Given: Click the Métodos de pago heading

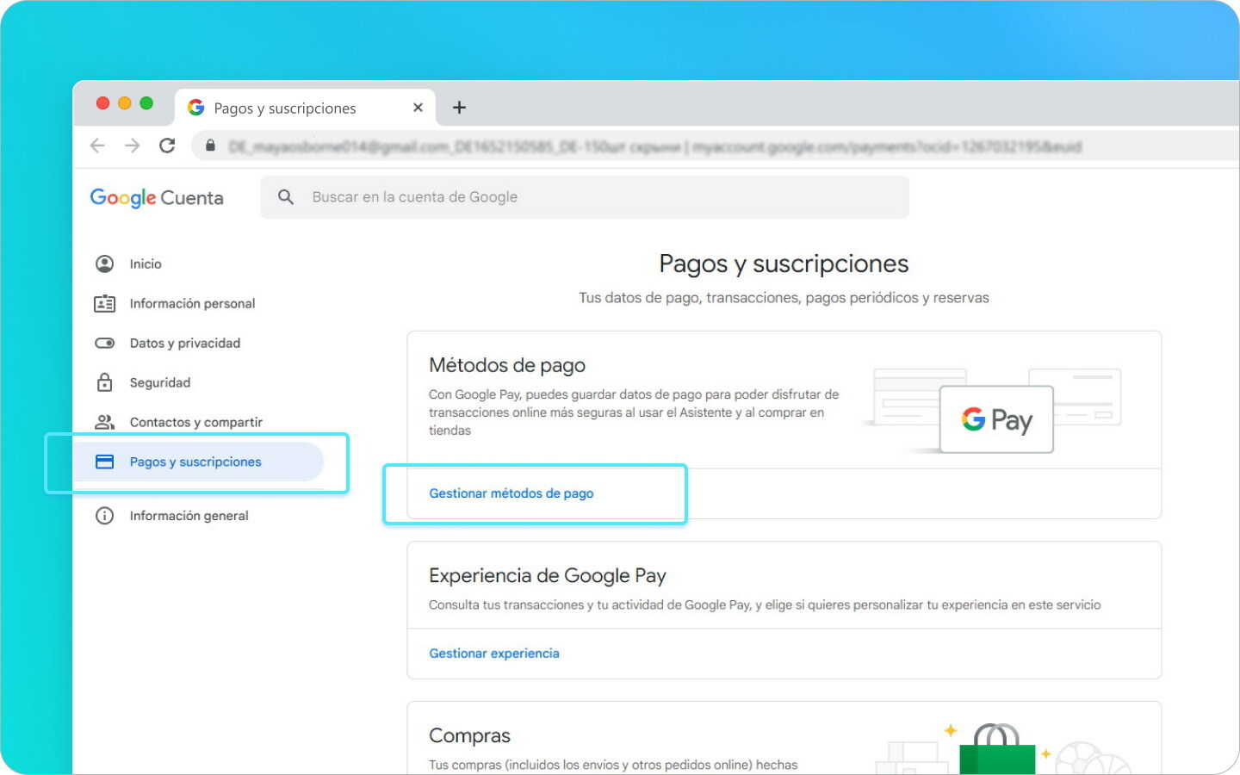Looking at the screenshot, I should coord(507,365).
